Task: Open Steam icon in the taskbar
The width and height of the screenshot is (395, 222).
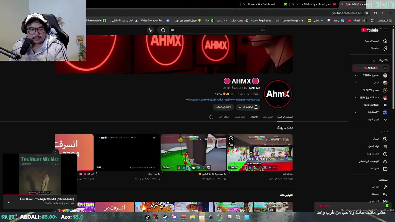Action: (165, 217)
